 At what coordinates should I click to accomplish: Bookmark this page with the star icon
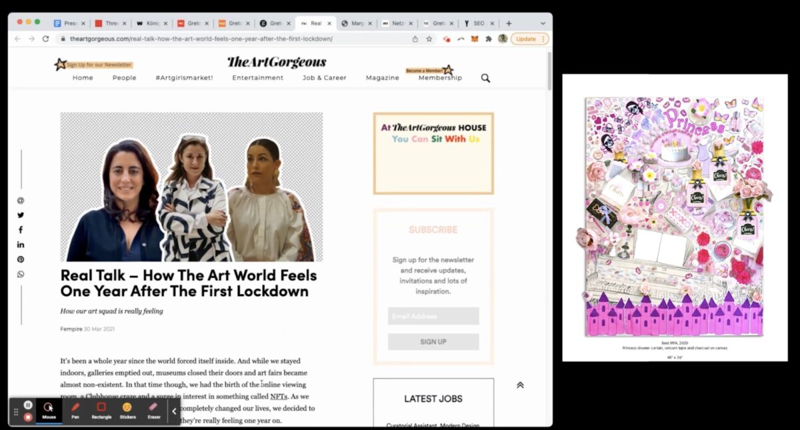tap(429, 39)
